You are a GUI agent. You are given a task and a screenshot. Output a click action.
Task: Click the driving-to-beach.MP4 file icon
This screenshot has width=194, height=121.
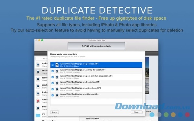57,71
